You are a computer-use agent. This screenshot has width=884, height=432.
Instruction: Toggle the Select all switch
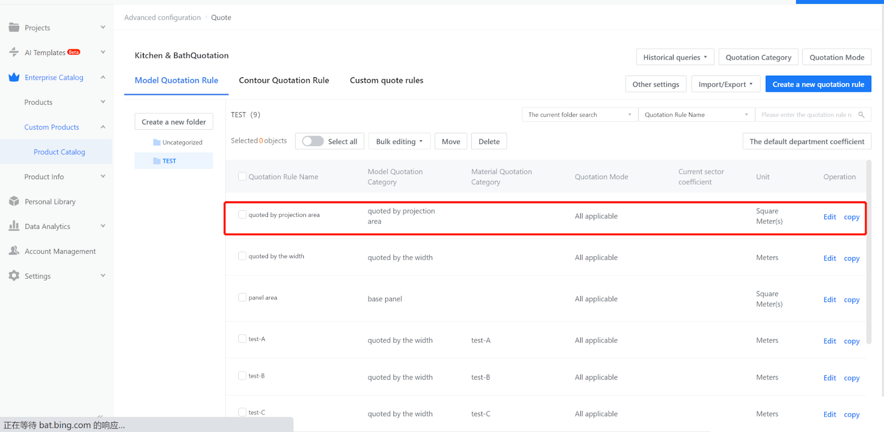click(x=313, y=141)
